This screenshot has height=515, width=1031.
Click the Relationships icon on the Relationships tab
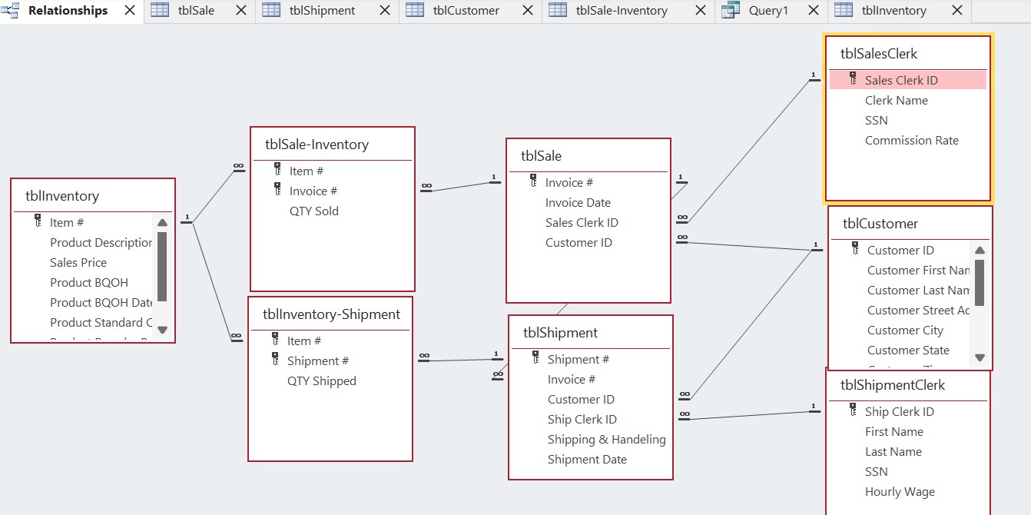point(11,11)
